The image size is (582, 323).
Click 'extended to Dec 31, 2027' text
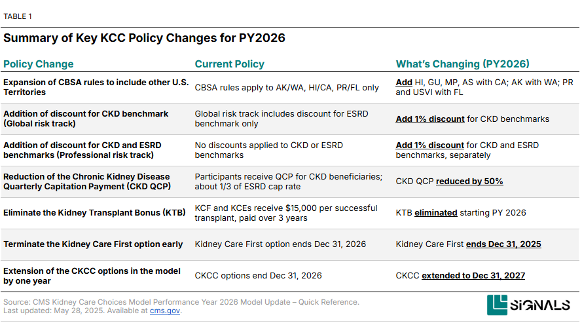click(x=473, y=276)
